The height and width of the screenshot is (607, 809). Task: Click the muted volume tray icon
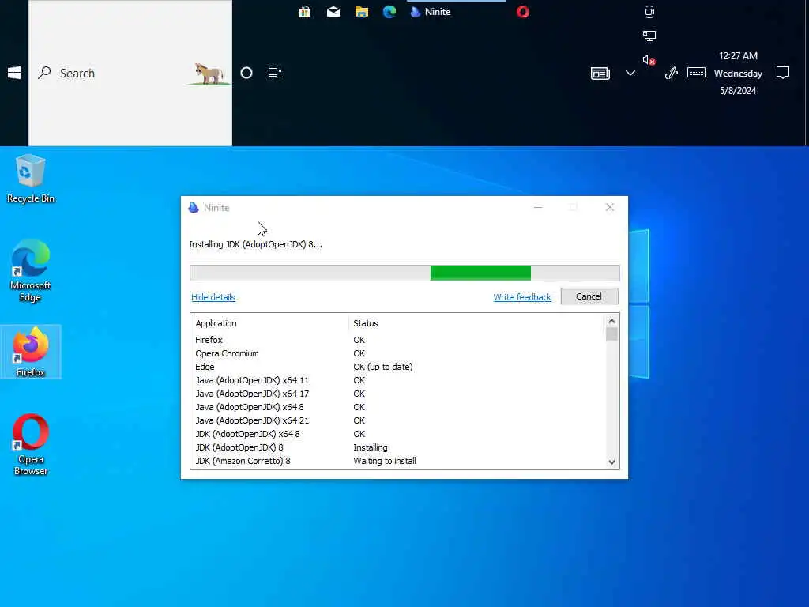pos(649,60)
